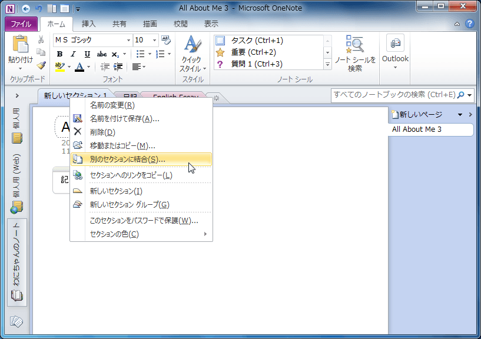Open the Unfiled Notes icon at sidebar bottom
The image size is (481, 339).
click(x=16, y=321)
